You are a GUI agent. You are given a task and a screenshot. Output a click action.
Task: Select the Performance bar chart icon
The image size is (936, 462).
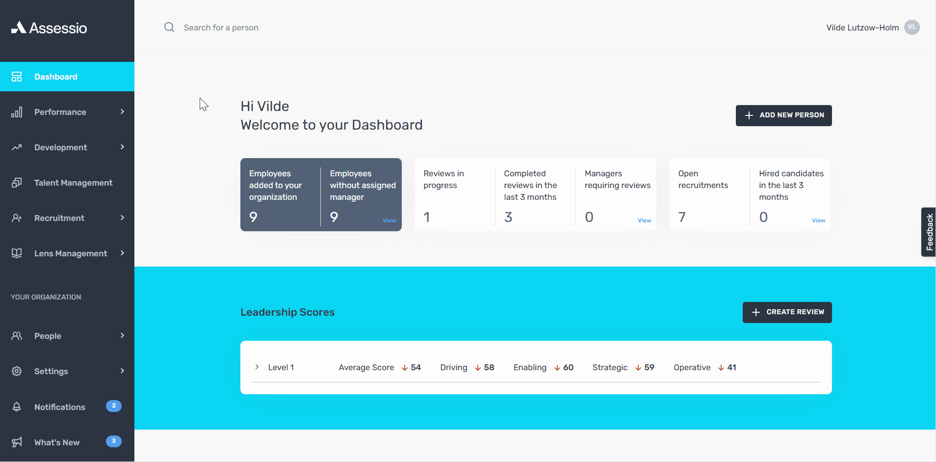coord(17,112)
